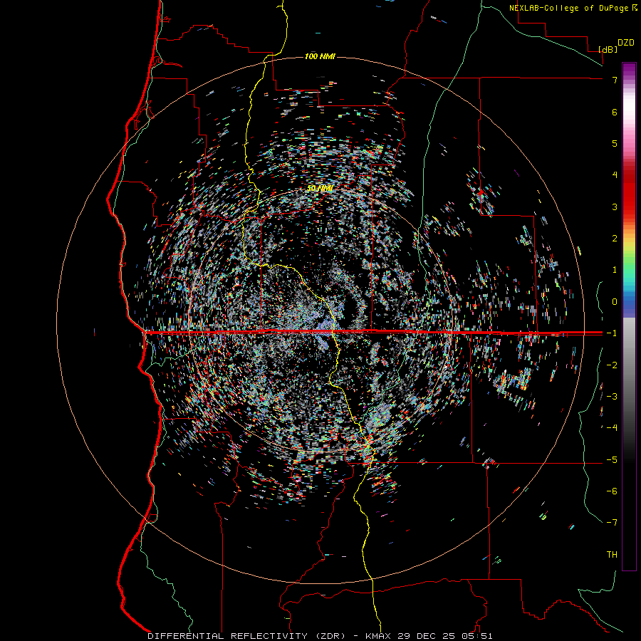Click the [dB] units label
This screenshot has height=641, width=641.
[608, 49]
